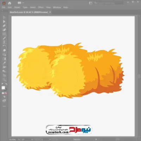Open the Window menu
Image resolution: width=141 pixels, height=141 pixels.
[57, 7]
